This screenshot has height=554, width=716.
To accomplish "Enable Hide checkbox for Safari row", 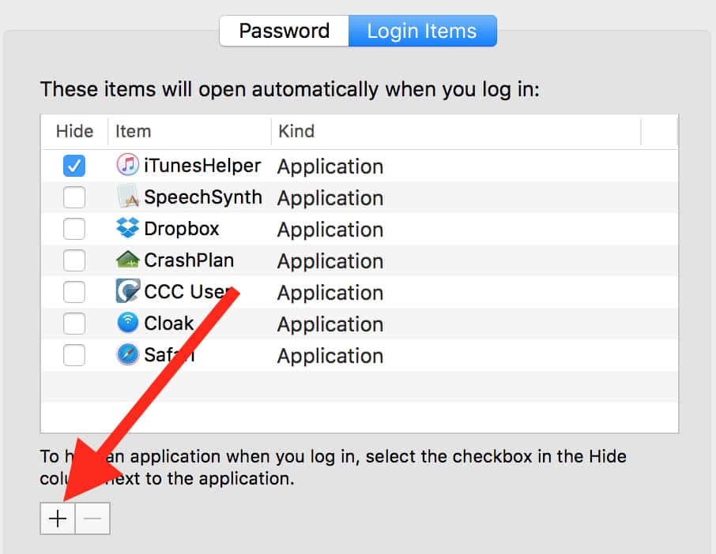I will tap(74, 355).
